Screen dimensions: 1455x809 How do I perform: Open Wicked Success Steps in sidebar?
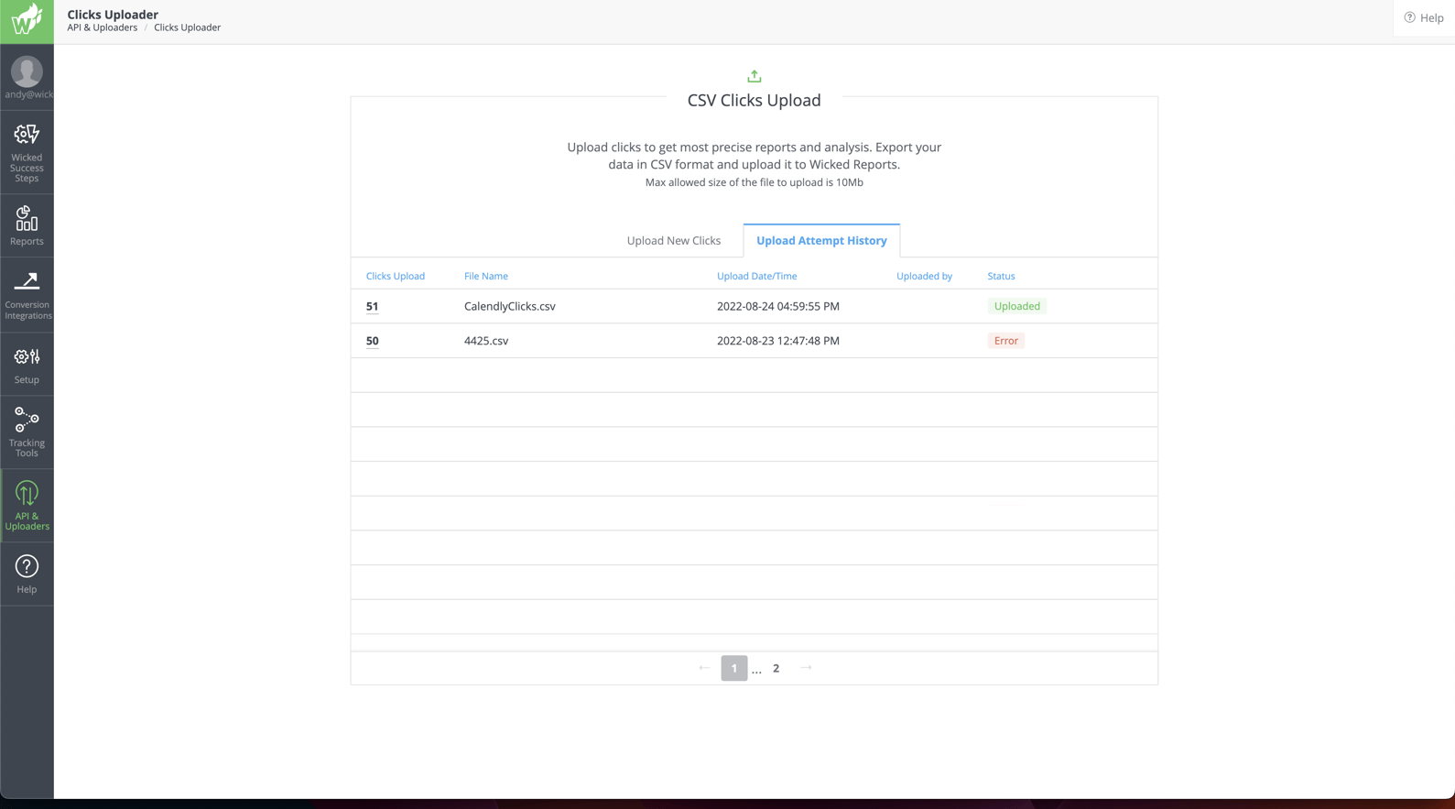coord(27,152)
